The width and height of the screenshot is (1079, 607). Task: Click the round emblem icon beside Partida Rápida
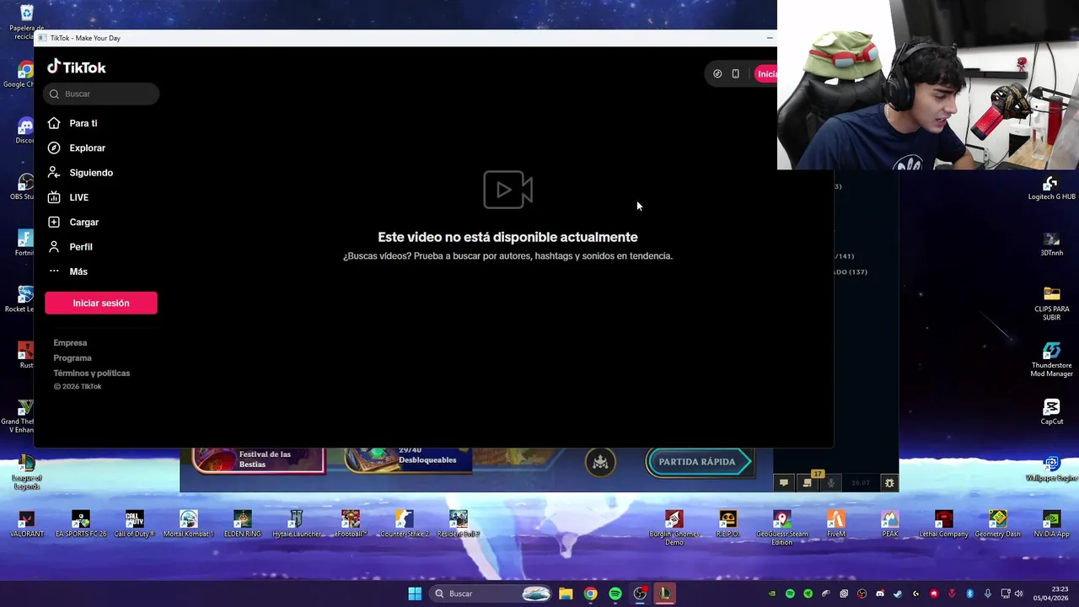(600, 462)
